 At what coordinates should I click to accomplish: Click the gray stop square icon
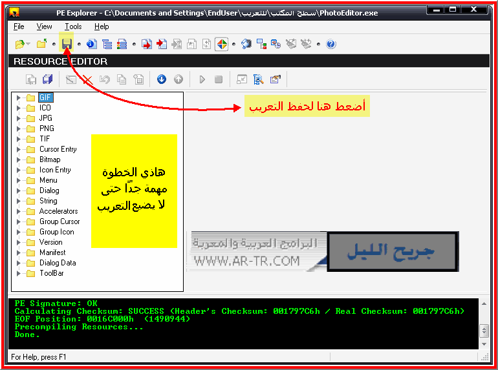click(x=219, y=79)
